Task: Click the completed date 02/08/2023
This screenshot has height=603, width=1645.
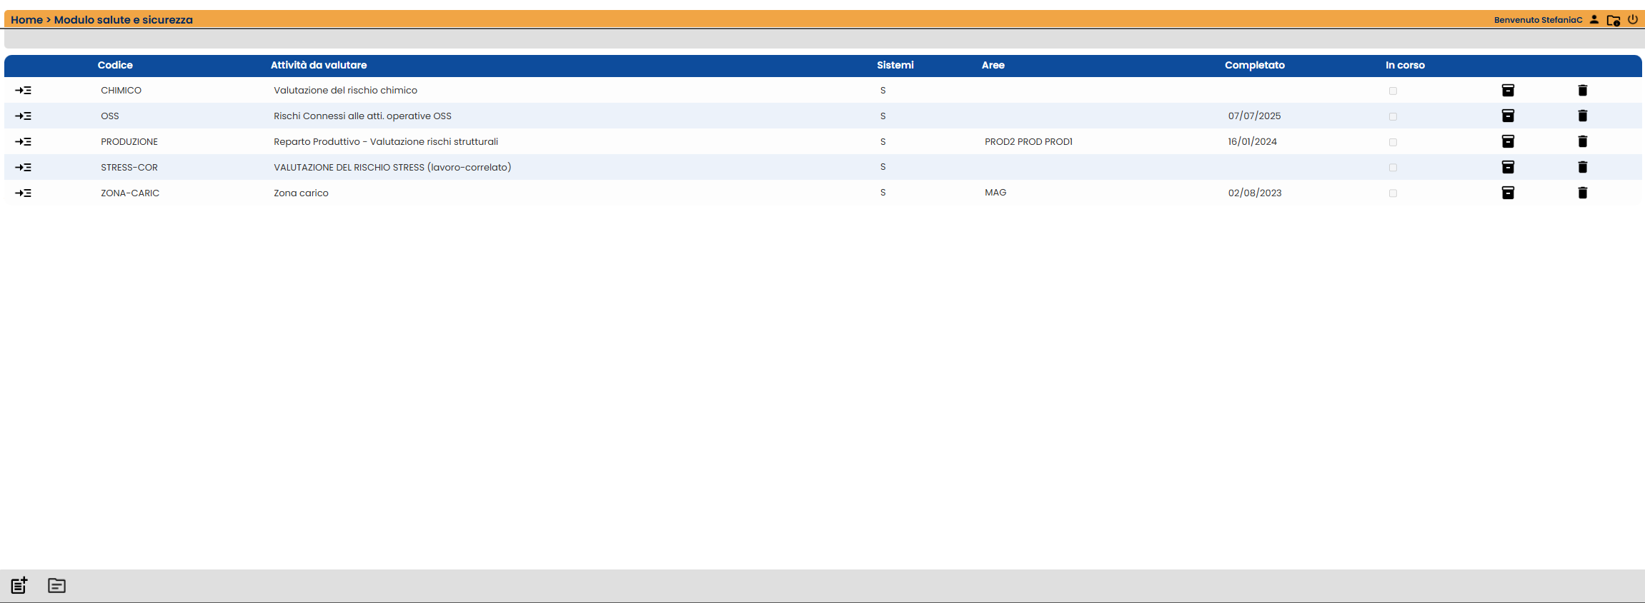Action: click(x=1255, y=193)
